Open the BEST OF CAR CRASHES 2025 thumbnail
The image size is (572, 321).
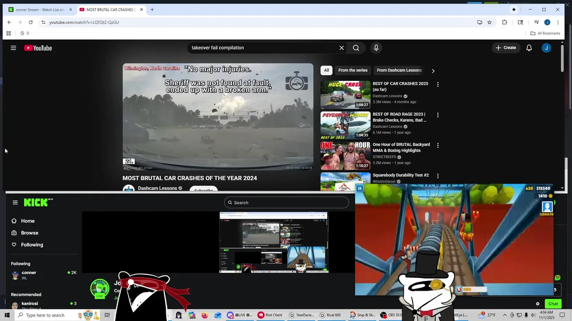[x=345, y=95]
